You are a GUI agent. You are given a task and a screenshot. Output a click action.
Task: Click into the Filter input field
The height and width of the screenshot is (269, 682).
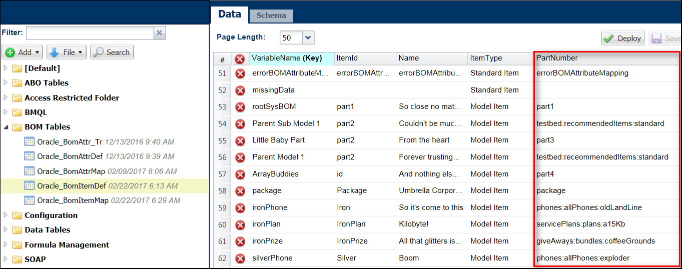(90, 33)
